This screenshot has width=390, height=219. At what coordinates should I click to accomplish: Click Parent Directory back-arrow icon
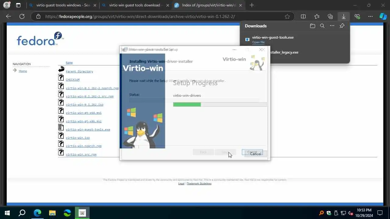[x=61, y=69]
